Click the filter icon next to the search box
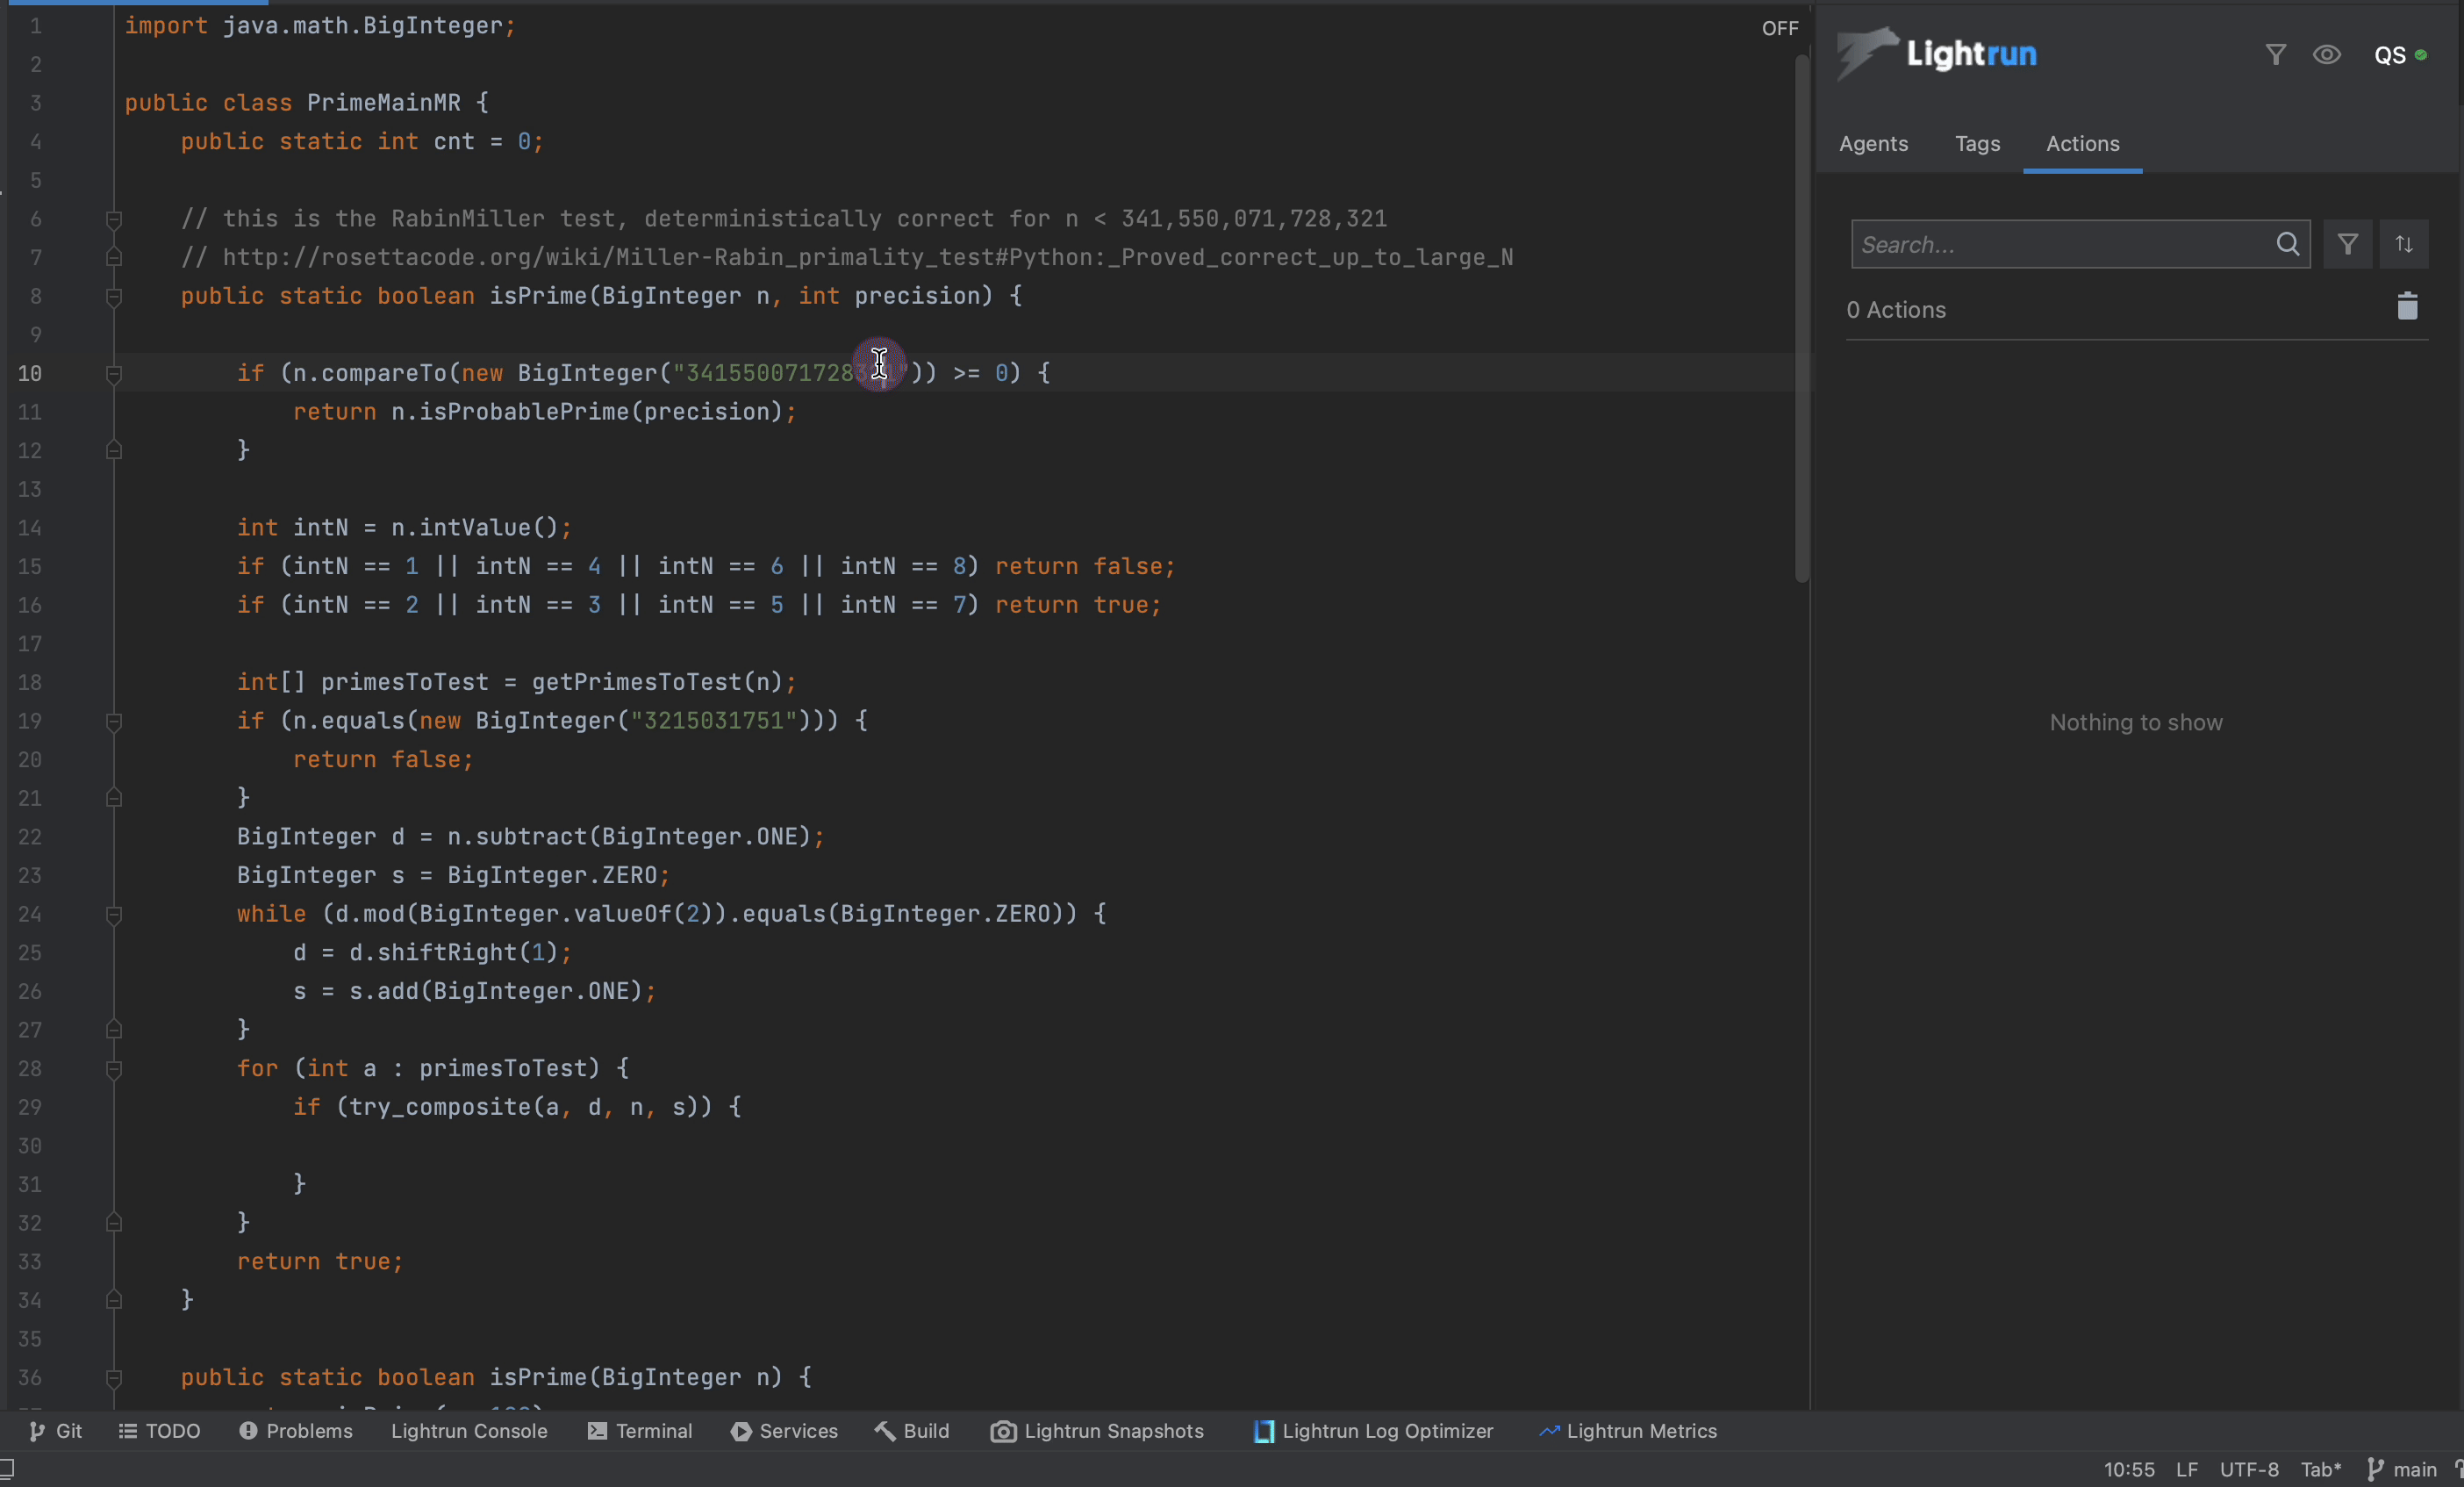This screenshot has width=2464, height=1487. tap(2347, 244)
